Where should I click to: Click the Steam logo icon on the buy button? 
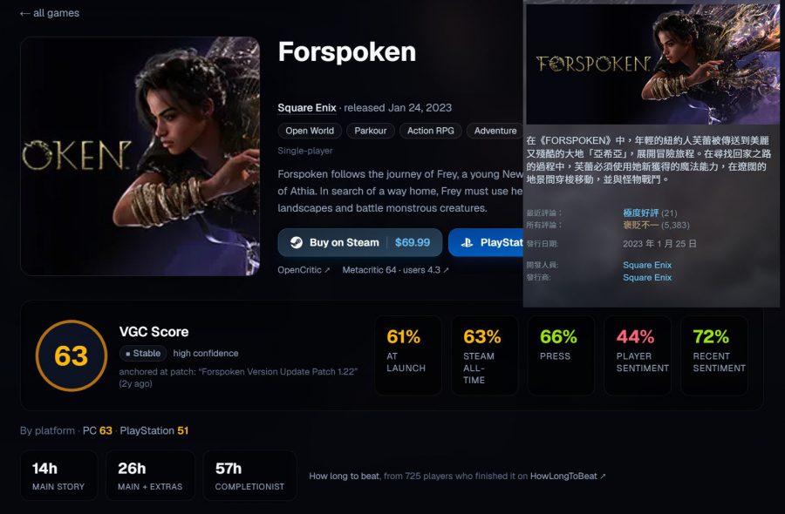point(297,242)
